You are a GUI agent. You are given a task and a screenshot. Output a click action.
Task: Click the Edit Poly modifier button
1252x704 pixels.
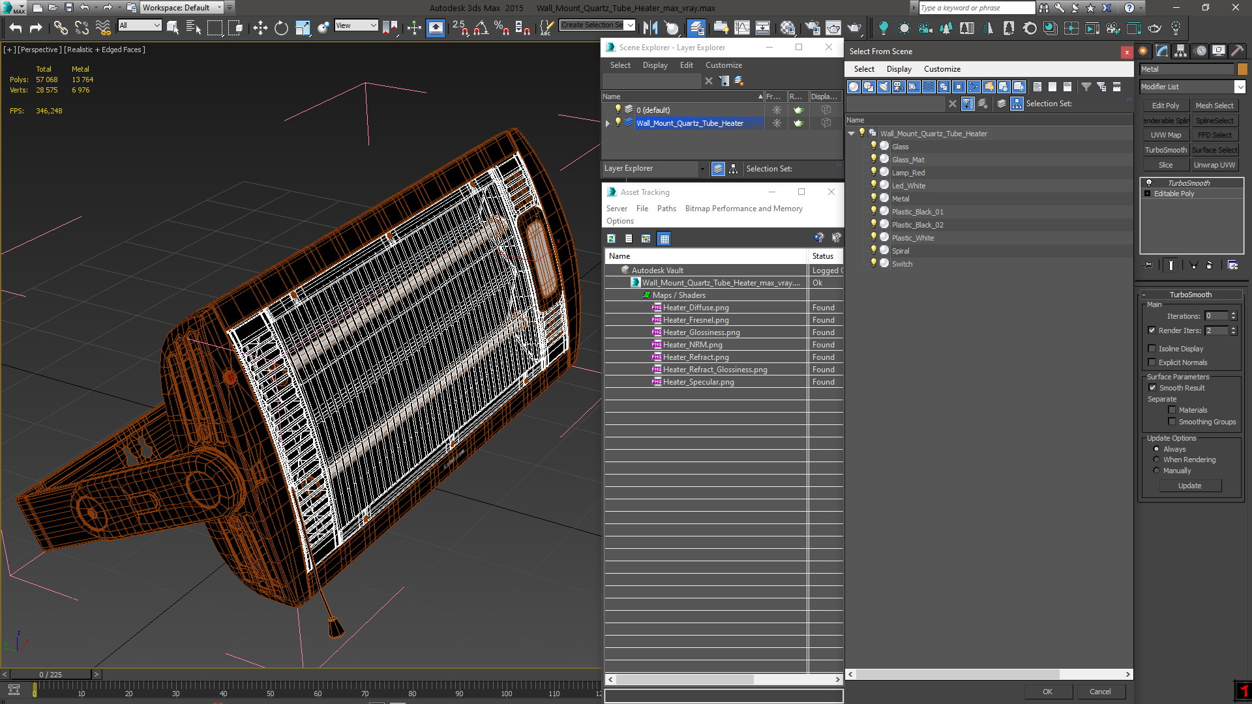(x=1165, y=106)
